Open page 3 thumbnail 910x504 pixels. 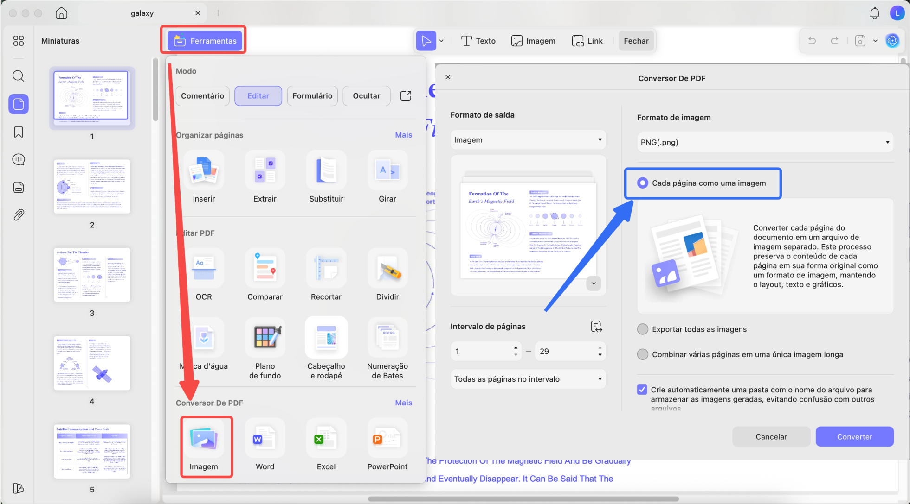92,275
